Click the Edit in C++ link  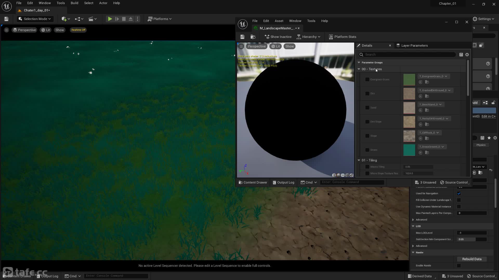point(489,116)
